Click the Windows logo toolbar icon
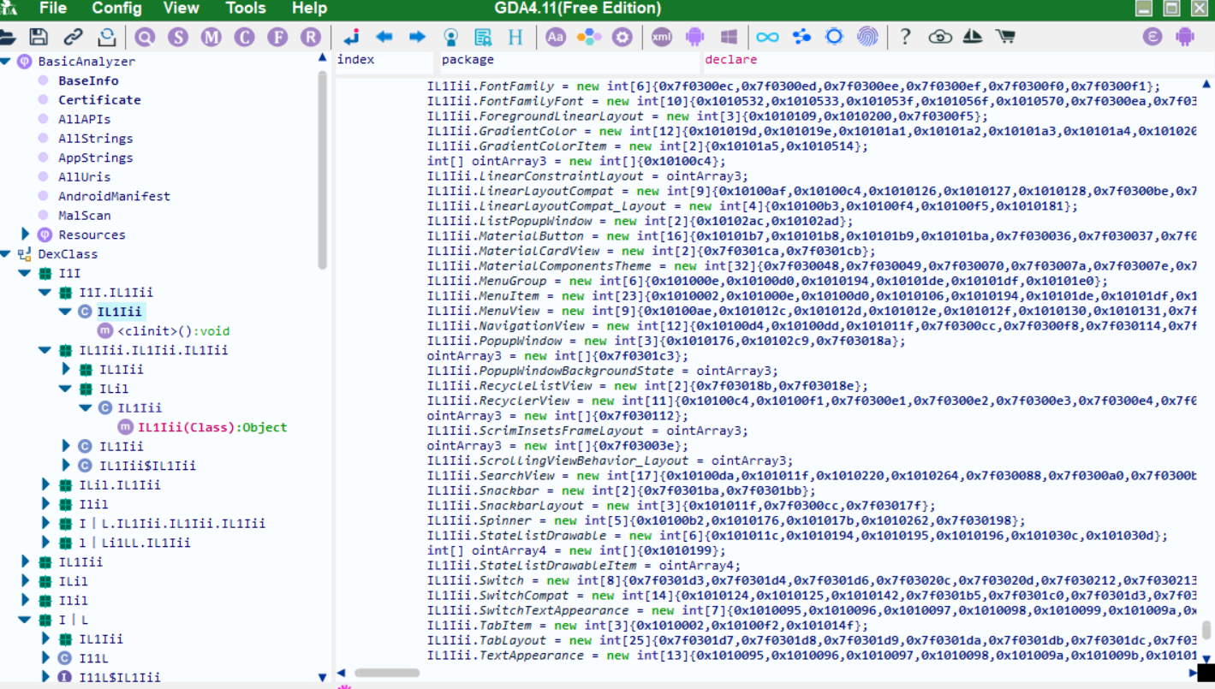 click(x=729, y=37)
